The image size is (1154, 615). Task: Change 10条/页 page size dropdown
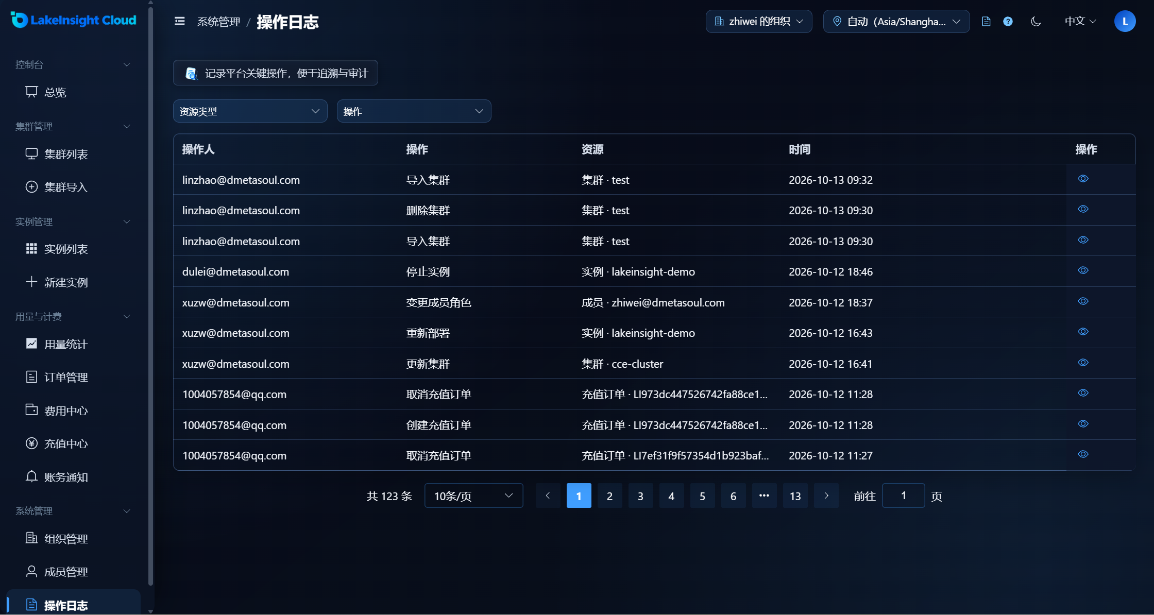474,496
